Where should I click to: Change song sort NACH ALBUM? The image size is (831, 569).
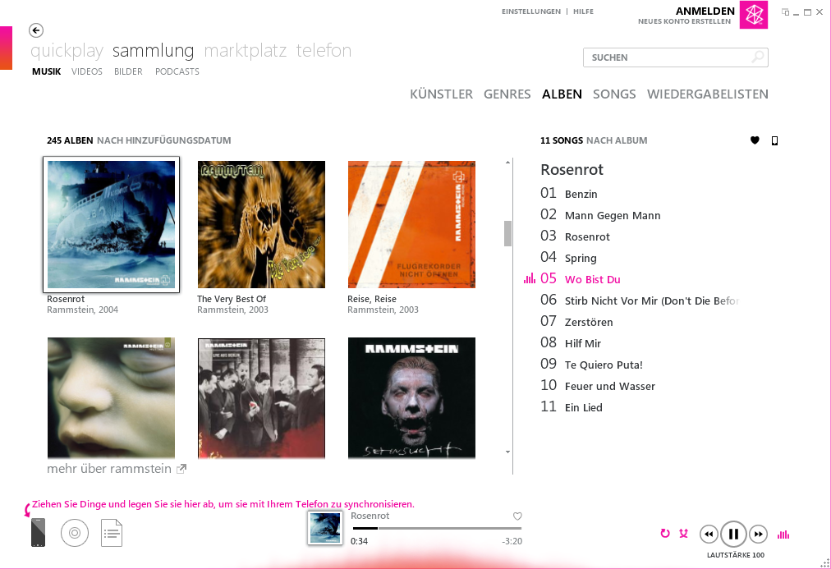pos(617,140)
